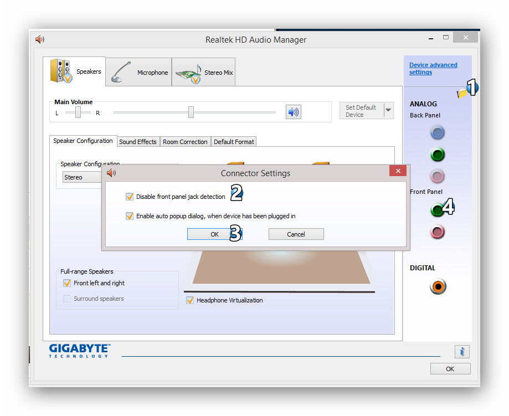The image size is (509, 416).
Task: Open the Room Correction tab
Action: coord(185,142)
